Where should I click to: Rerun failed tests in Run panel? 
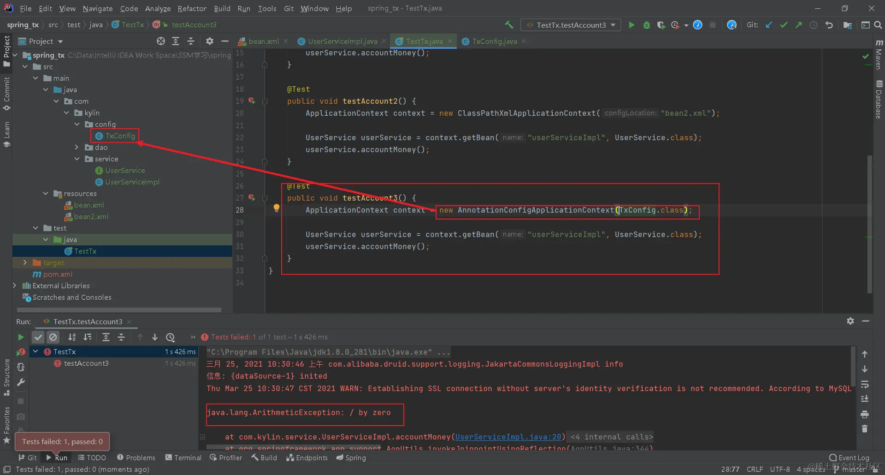[21, 352]
